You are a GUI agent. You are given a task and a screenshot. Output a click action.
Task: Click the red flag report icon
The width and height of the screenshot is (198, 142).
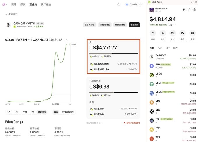pos(125,123)
